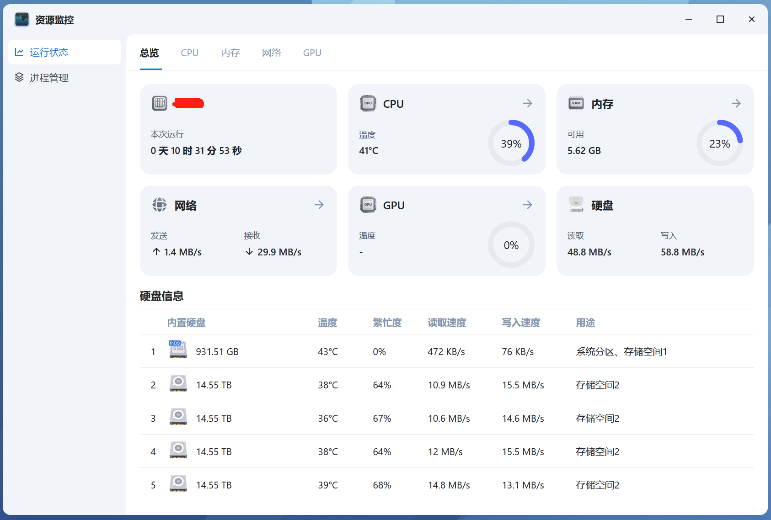Click the CPU chip icon on CPU card
Image resolution: width=771 pixels, height=520 pixels.
tap(368, 103)
